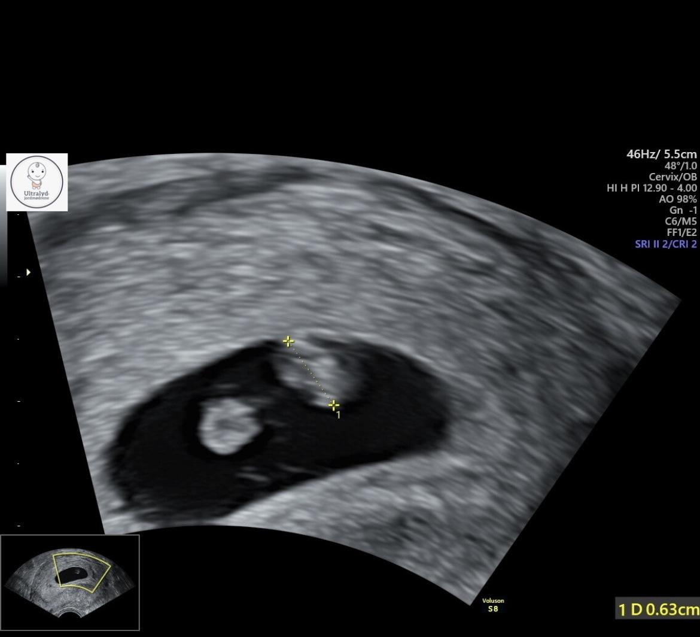Click the Cervix/OB preset label
Viewport: 700px width, 637px height.
pos(672,177)
